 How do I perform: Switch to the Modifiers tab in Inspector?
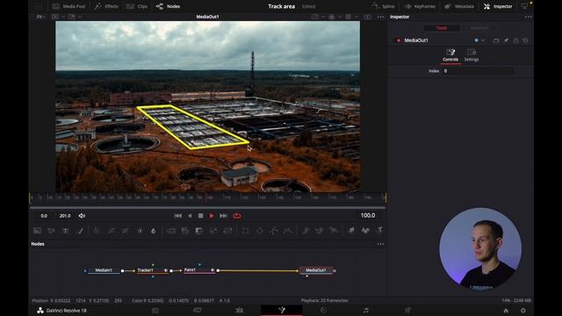click(479, 28)
